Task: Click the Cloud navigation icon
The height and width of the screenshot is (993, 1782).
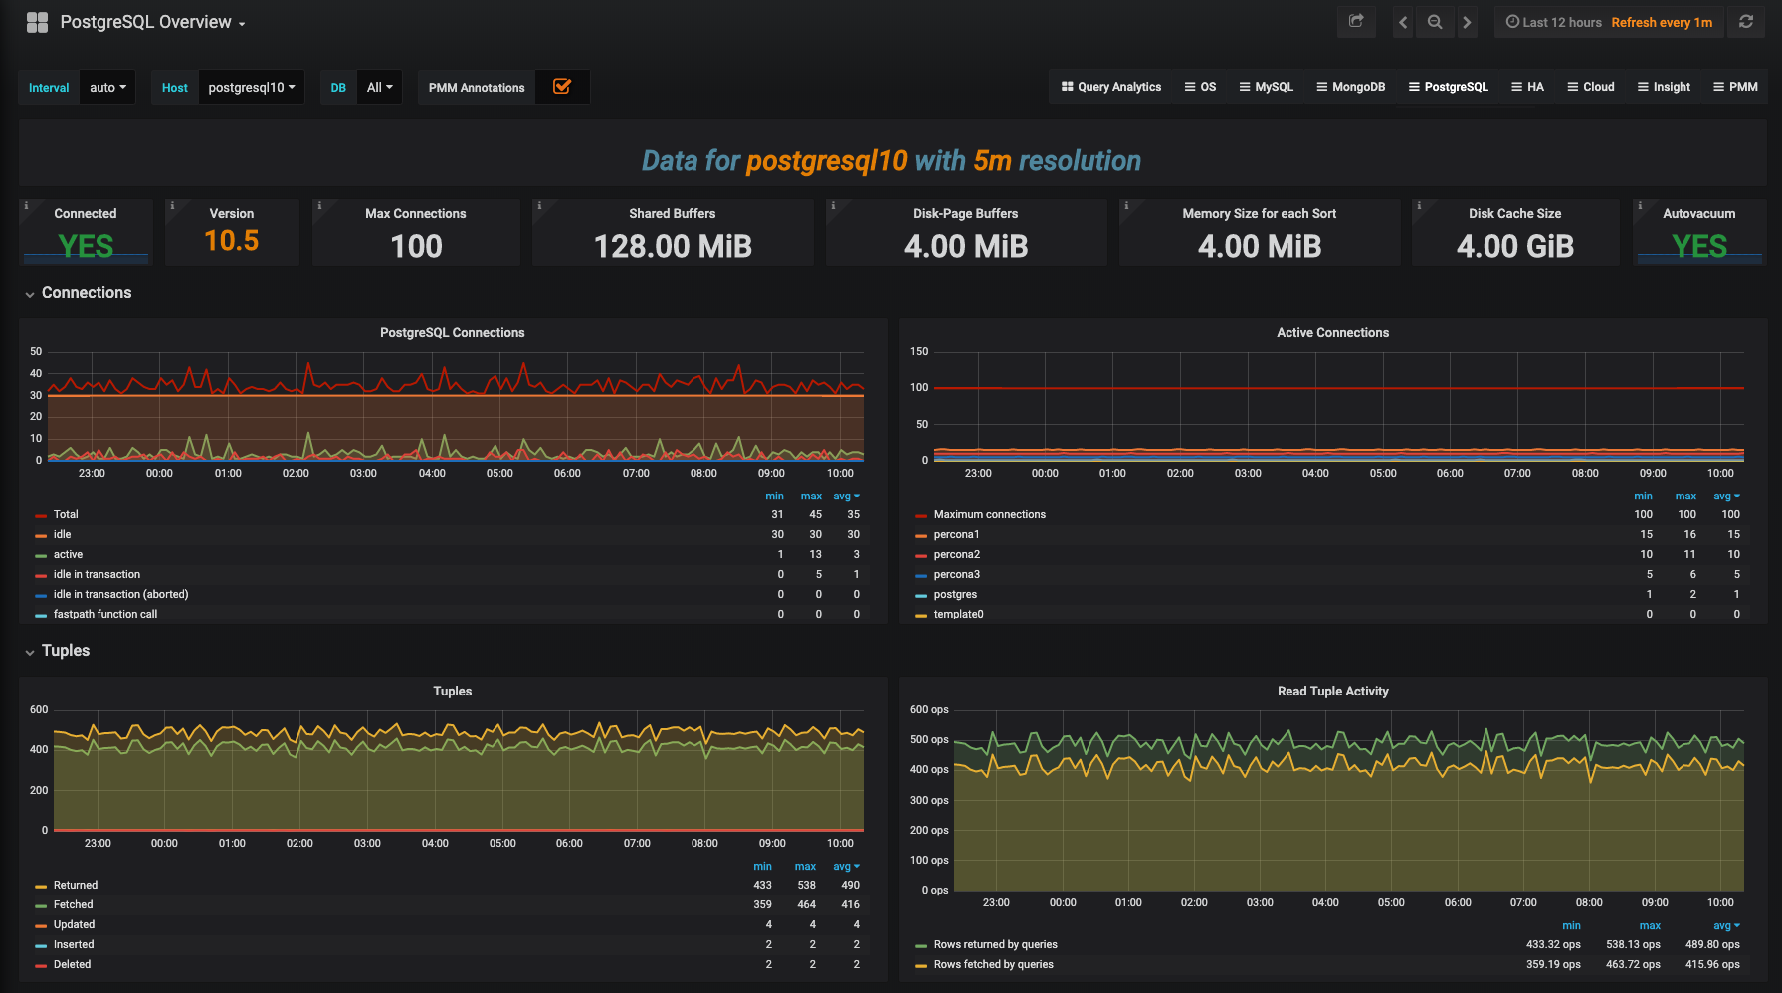Action: coord(1590,86)
